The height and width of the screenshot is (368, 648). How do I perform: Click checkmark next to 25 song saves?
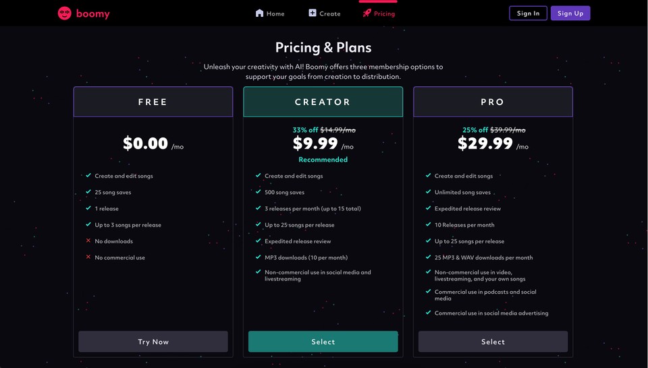tap(88, 191)
